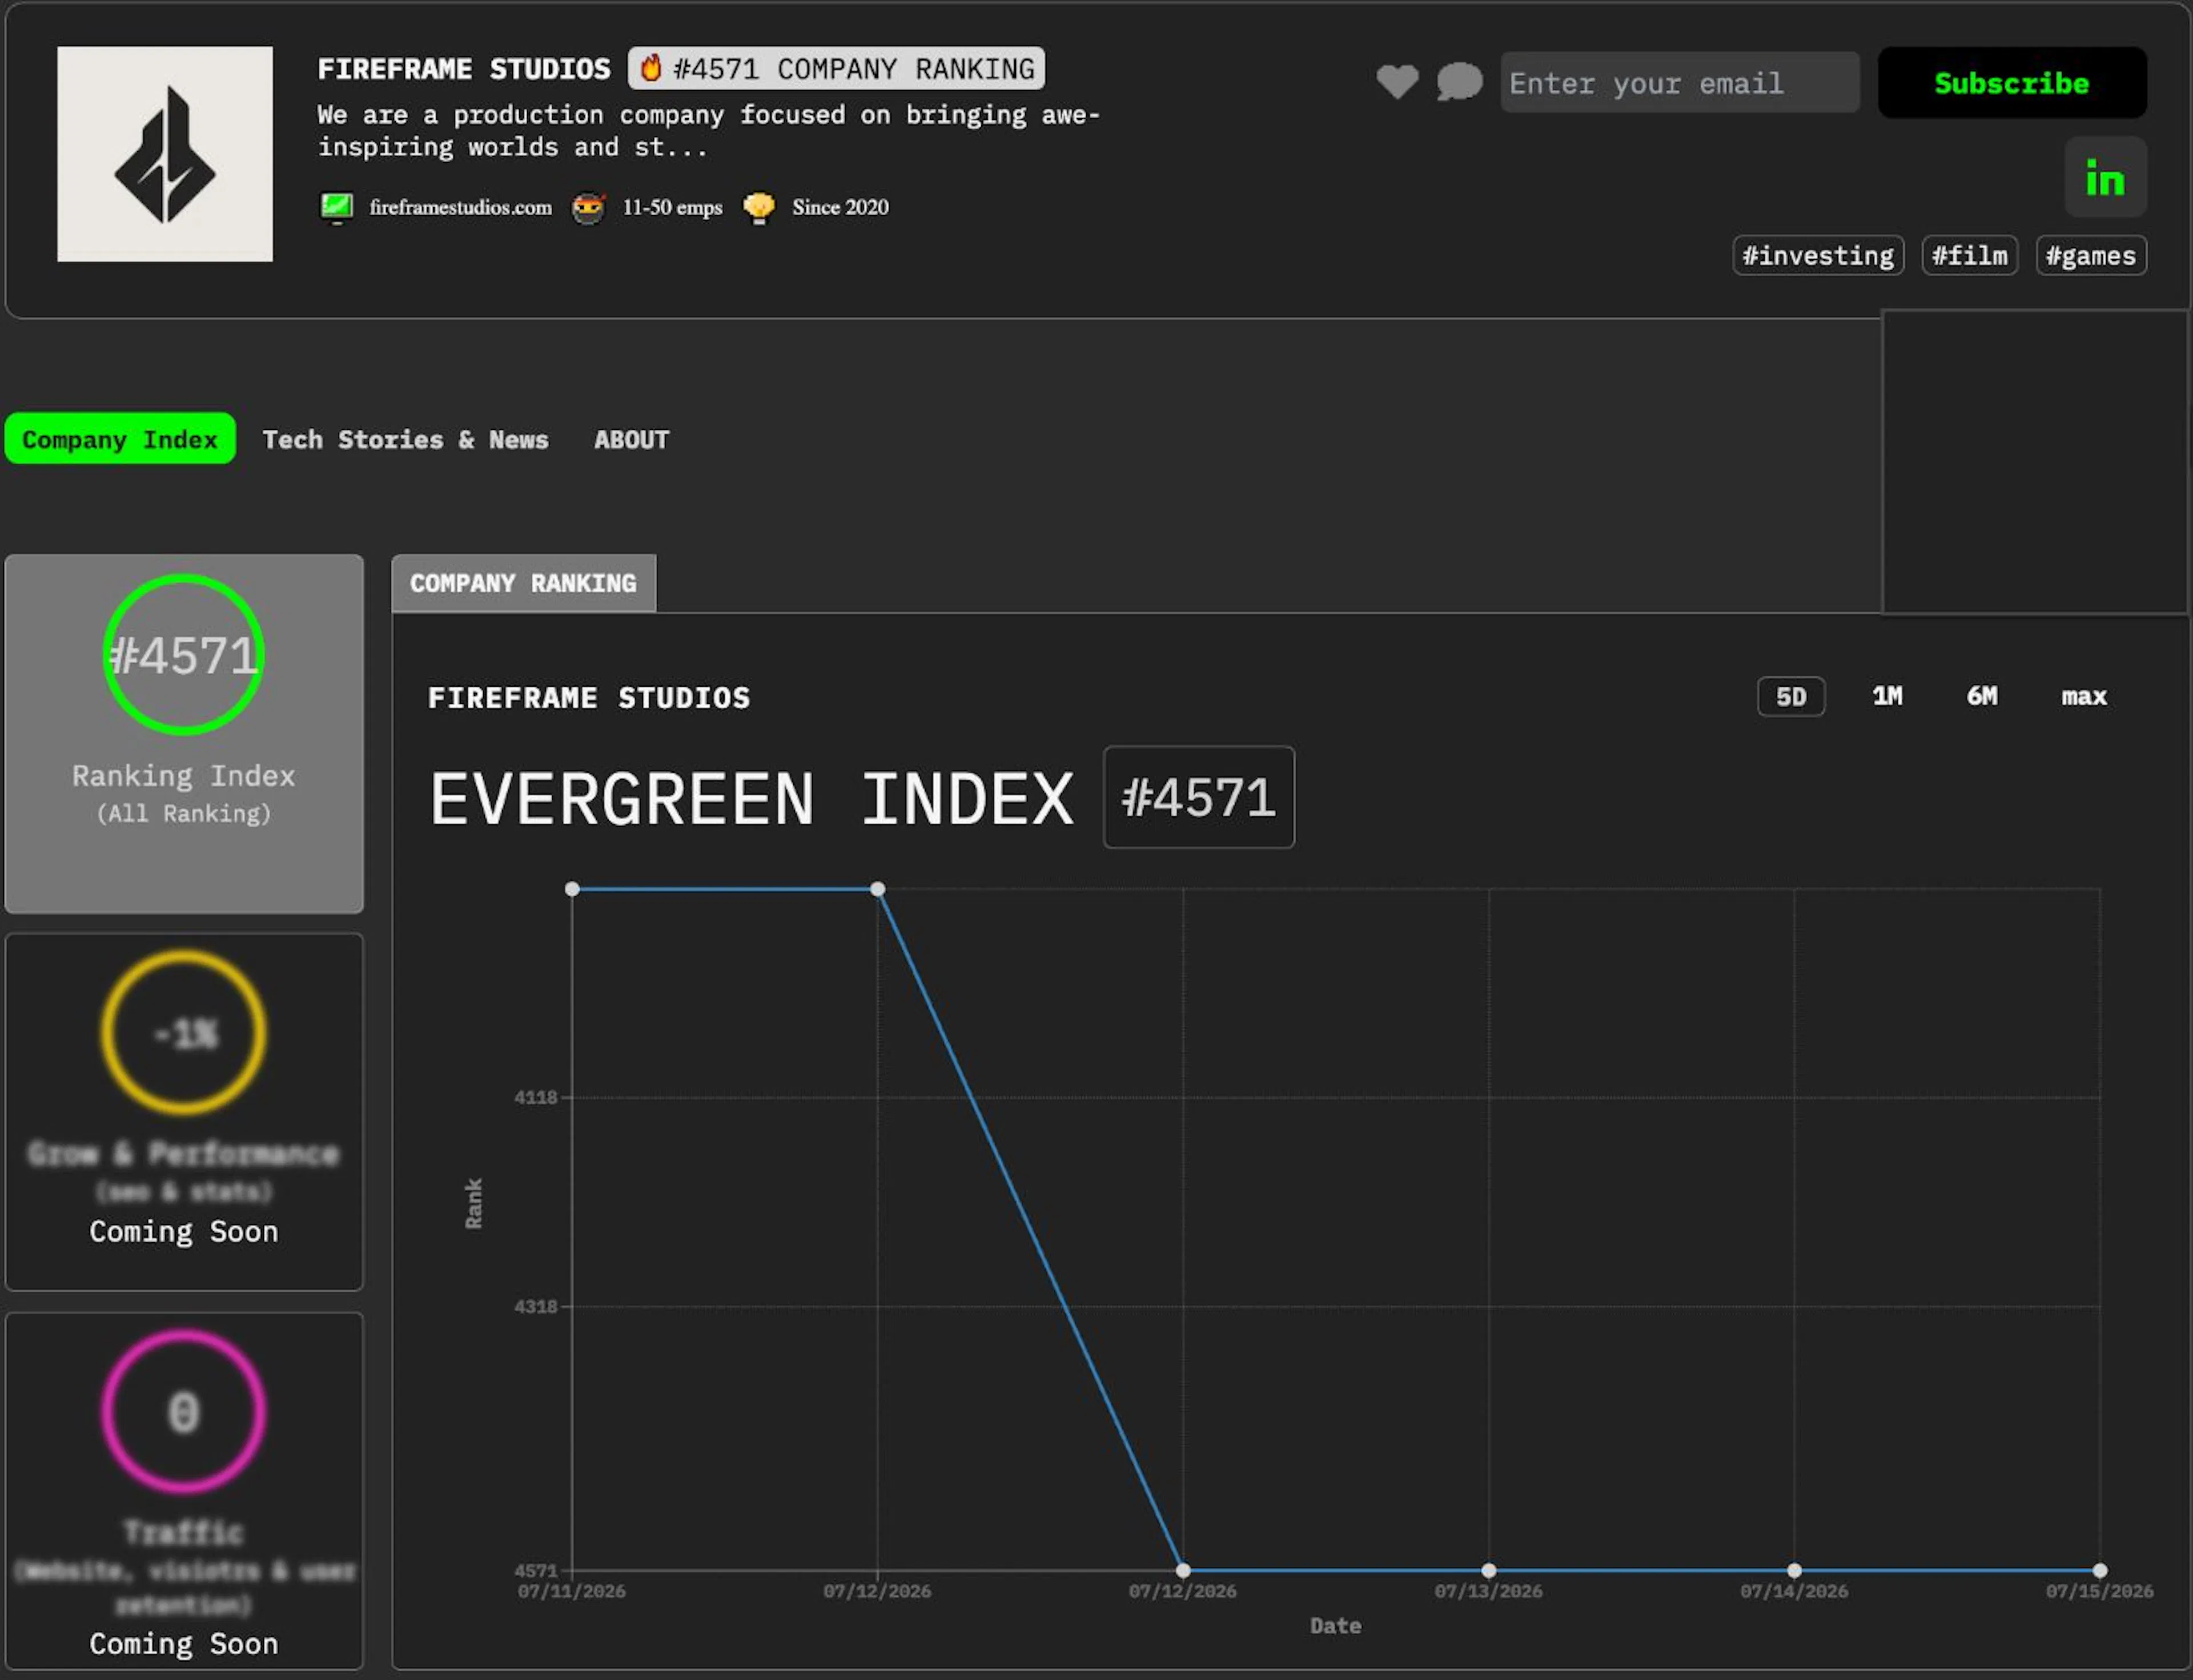Image resolution: width=2193 pixels, height=1680 pixels.
Task: Select the #investing tag
Action: [1818, 256]
